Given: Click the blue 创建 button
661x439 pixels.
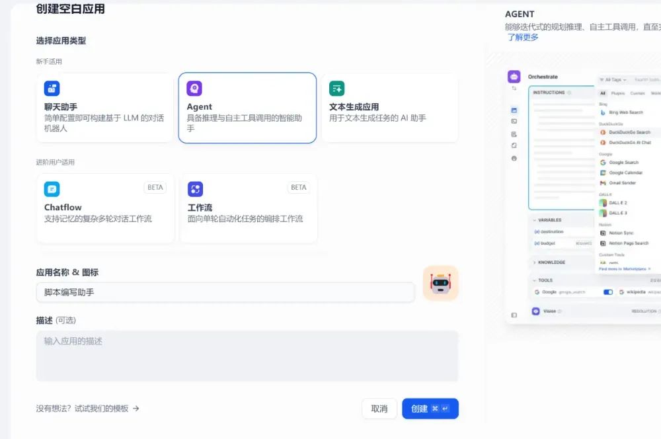Looking at the screenshot, I should point(430,409).
